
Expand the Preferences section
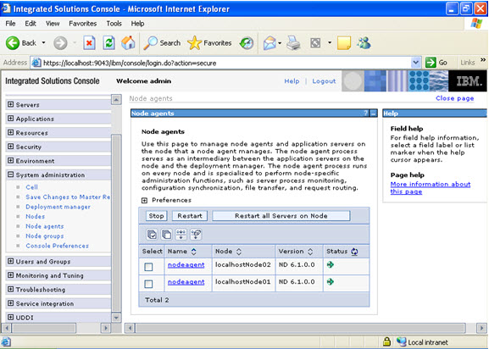pyautogui.click(x=144, y=201)
